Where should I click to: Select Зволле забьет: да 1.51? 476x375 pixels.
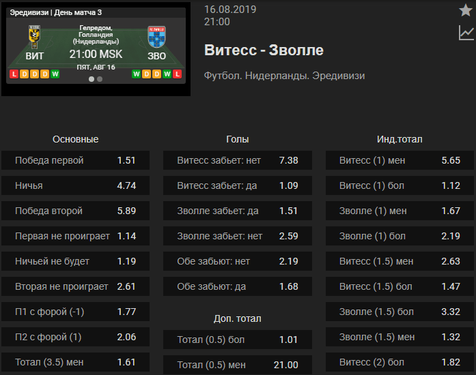tap(238, 211)
